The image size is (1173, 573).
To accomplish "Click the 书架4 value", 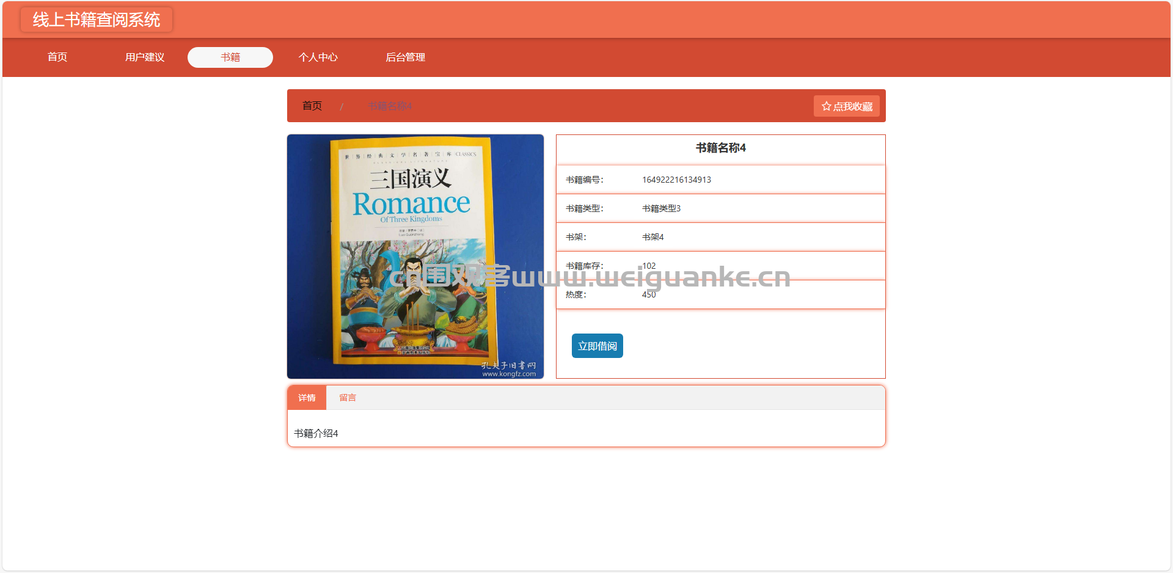I will pos(652,237).
